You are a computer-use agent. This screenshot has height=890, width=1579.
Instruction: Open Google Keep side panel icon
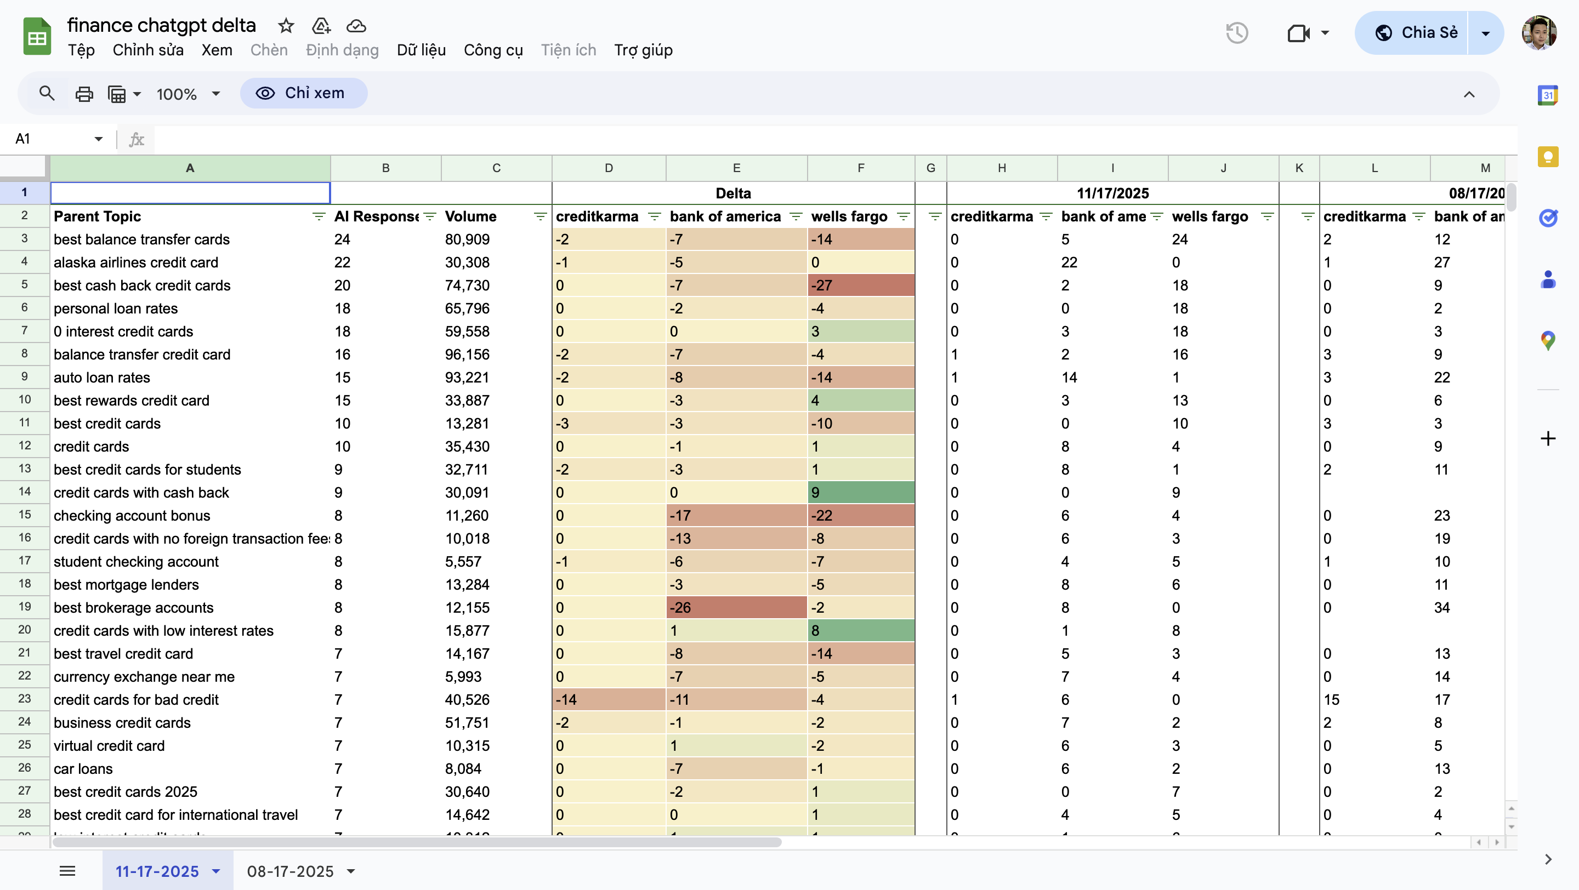pyautogui.click(x=1548, y=156)
